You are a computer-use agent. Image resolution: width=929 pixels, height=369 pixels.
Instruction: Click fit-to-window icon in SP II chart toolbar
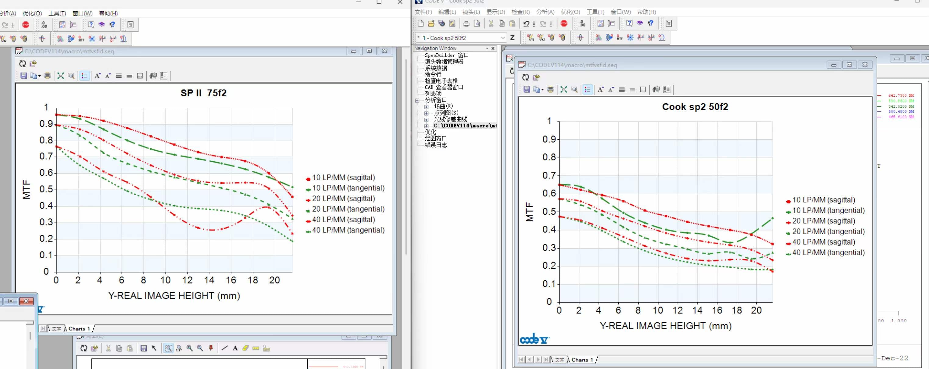tap(61, 76)
